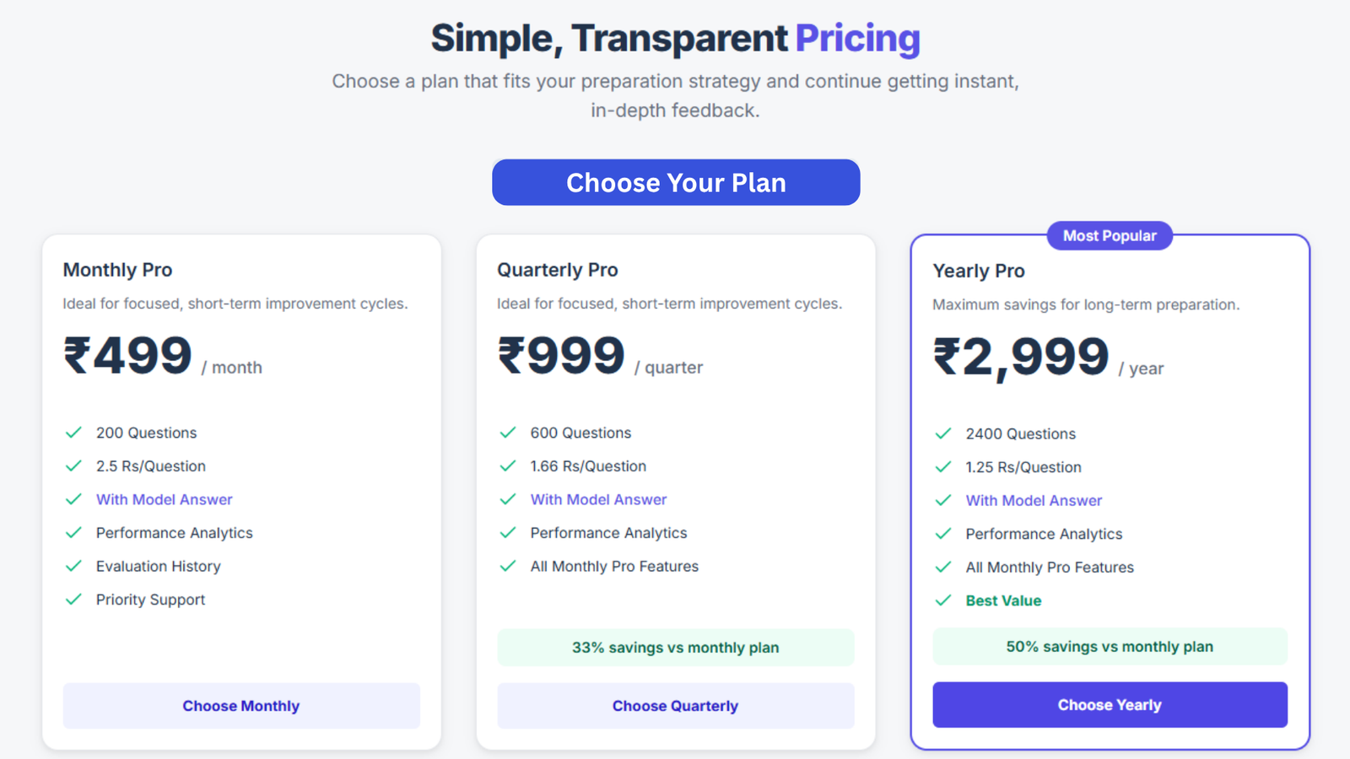1350x759 pixels.
Task: Click the 33% savings vs monthly plan banner
Action: click(x=676, y=648)
